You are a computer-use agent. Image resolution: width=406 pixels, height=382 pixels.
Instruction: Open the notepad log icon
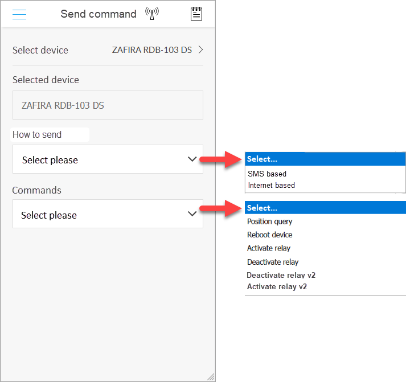pyautogui.click(x=196, y=14)
